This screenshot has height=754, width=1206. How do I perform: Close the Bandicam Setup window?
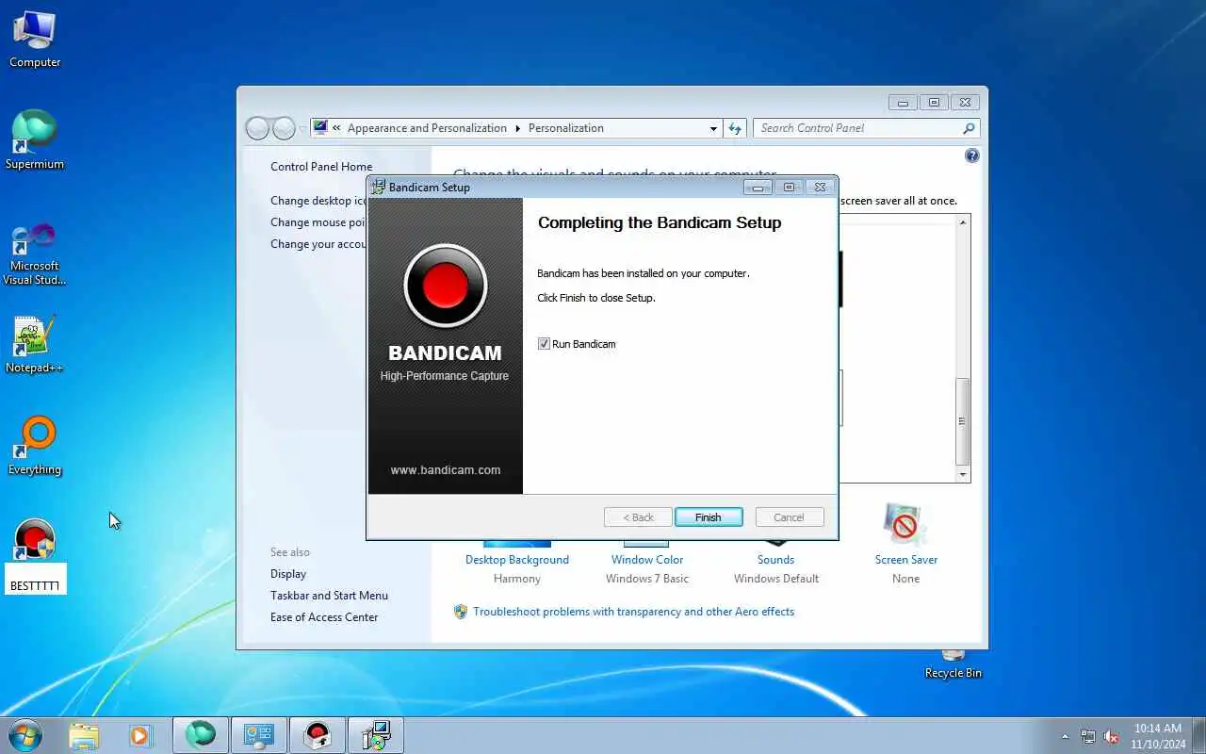coord(820,188)
